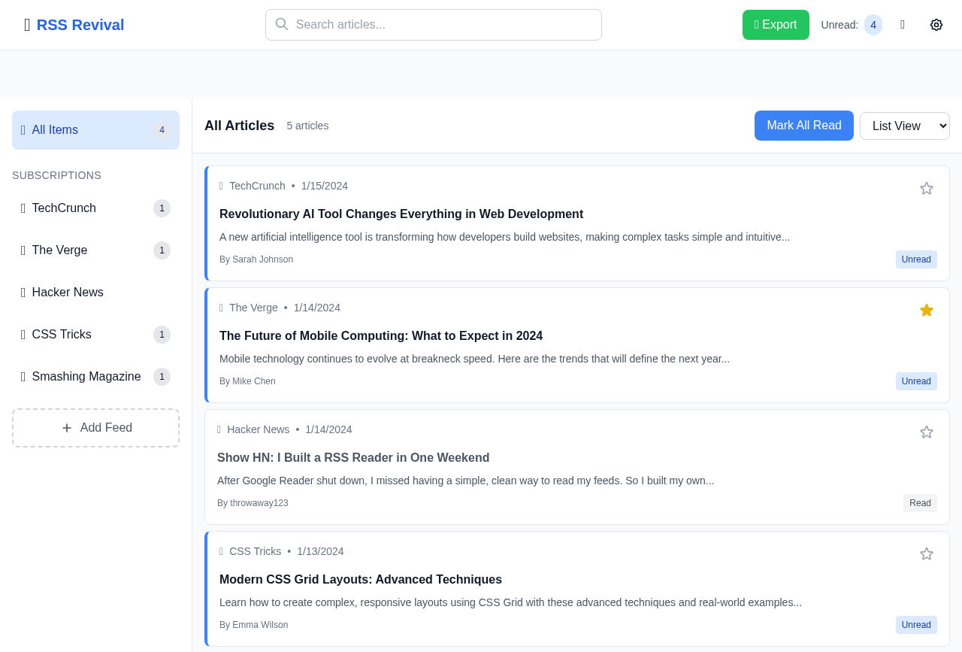Screen dimensions: 962x652
Task: Click the RSS Revival logo icon
Action: coord(26,23)
